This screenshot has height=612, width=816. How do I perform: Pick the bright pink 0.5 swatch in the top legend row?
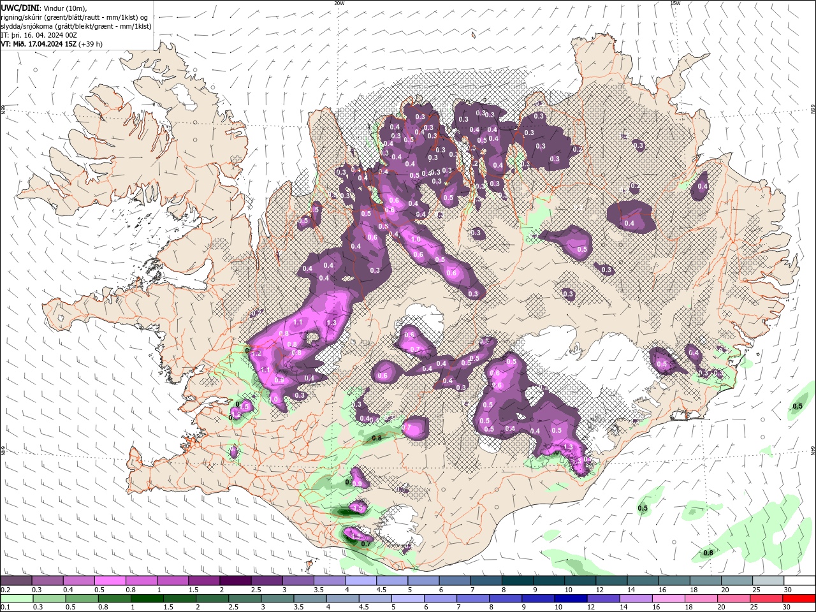tap(110, 581)
